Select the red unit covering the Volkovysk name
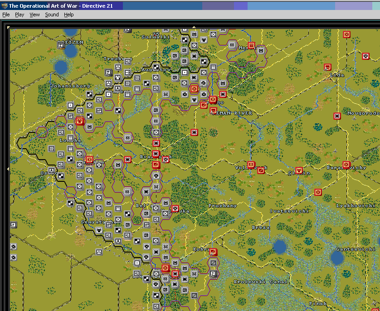 (251, 165)
